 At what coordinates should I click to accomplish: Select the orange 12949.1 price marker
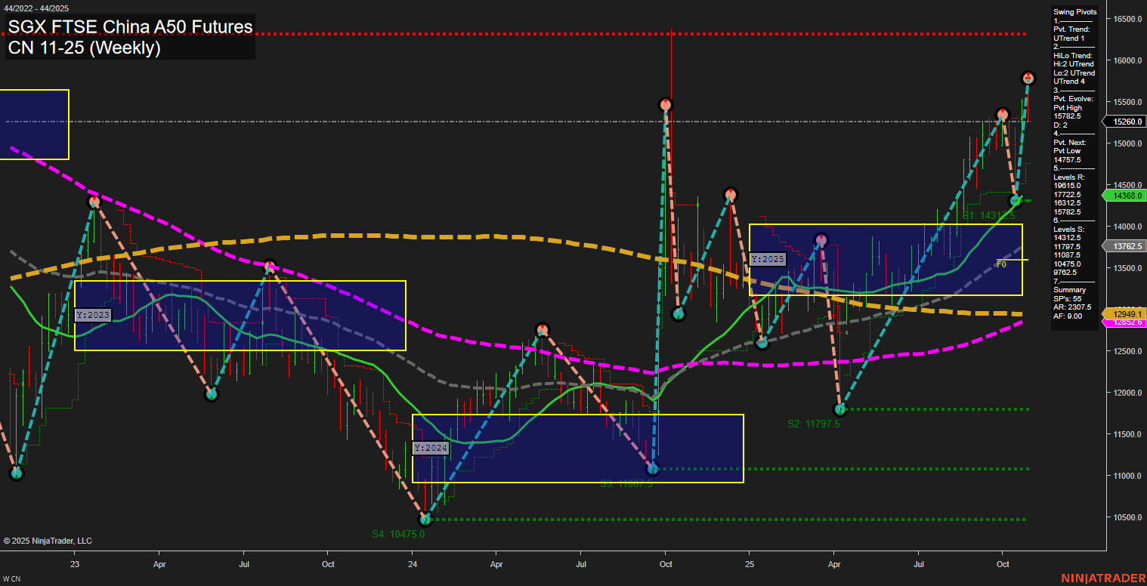pos(1126,313)
